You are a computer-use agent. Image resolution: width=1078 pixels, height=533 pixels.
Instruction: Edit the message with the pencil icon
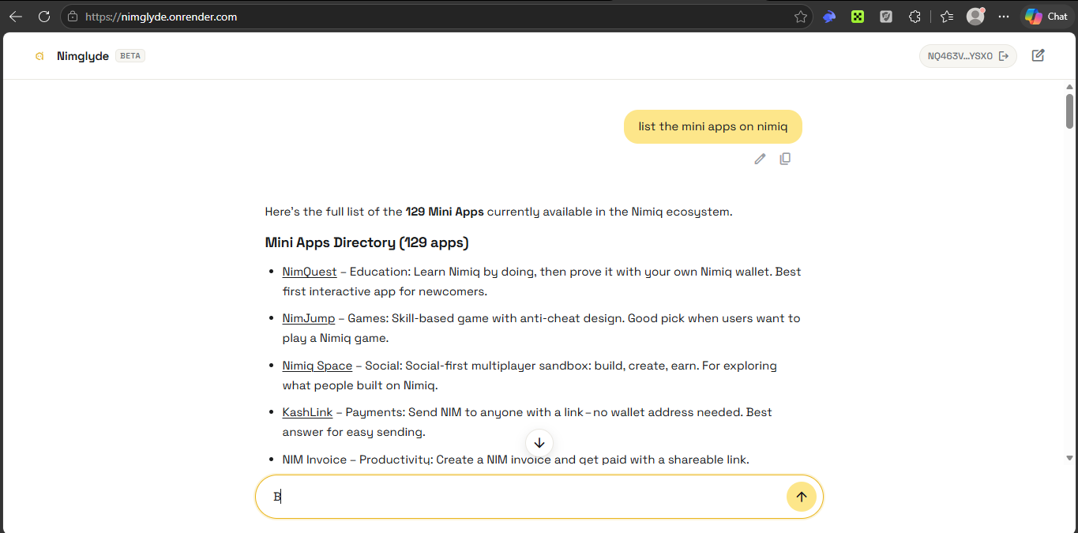pos(760,159)
